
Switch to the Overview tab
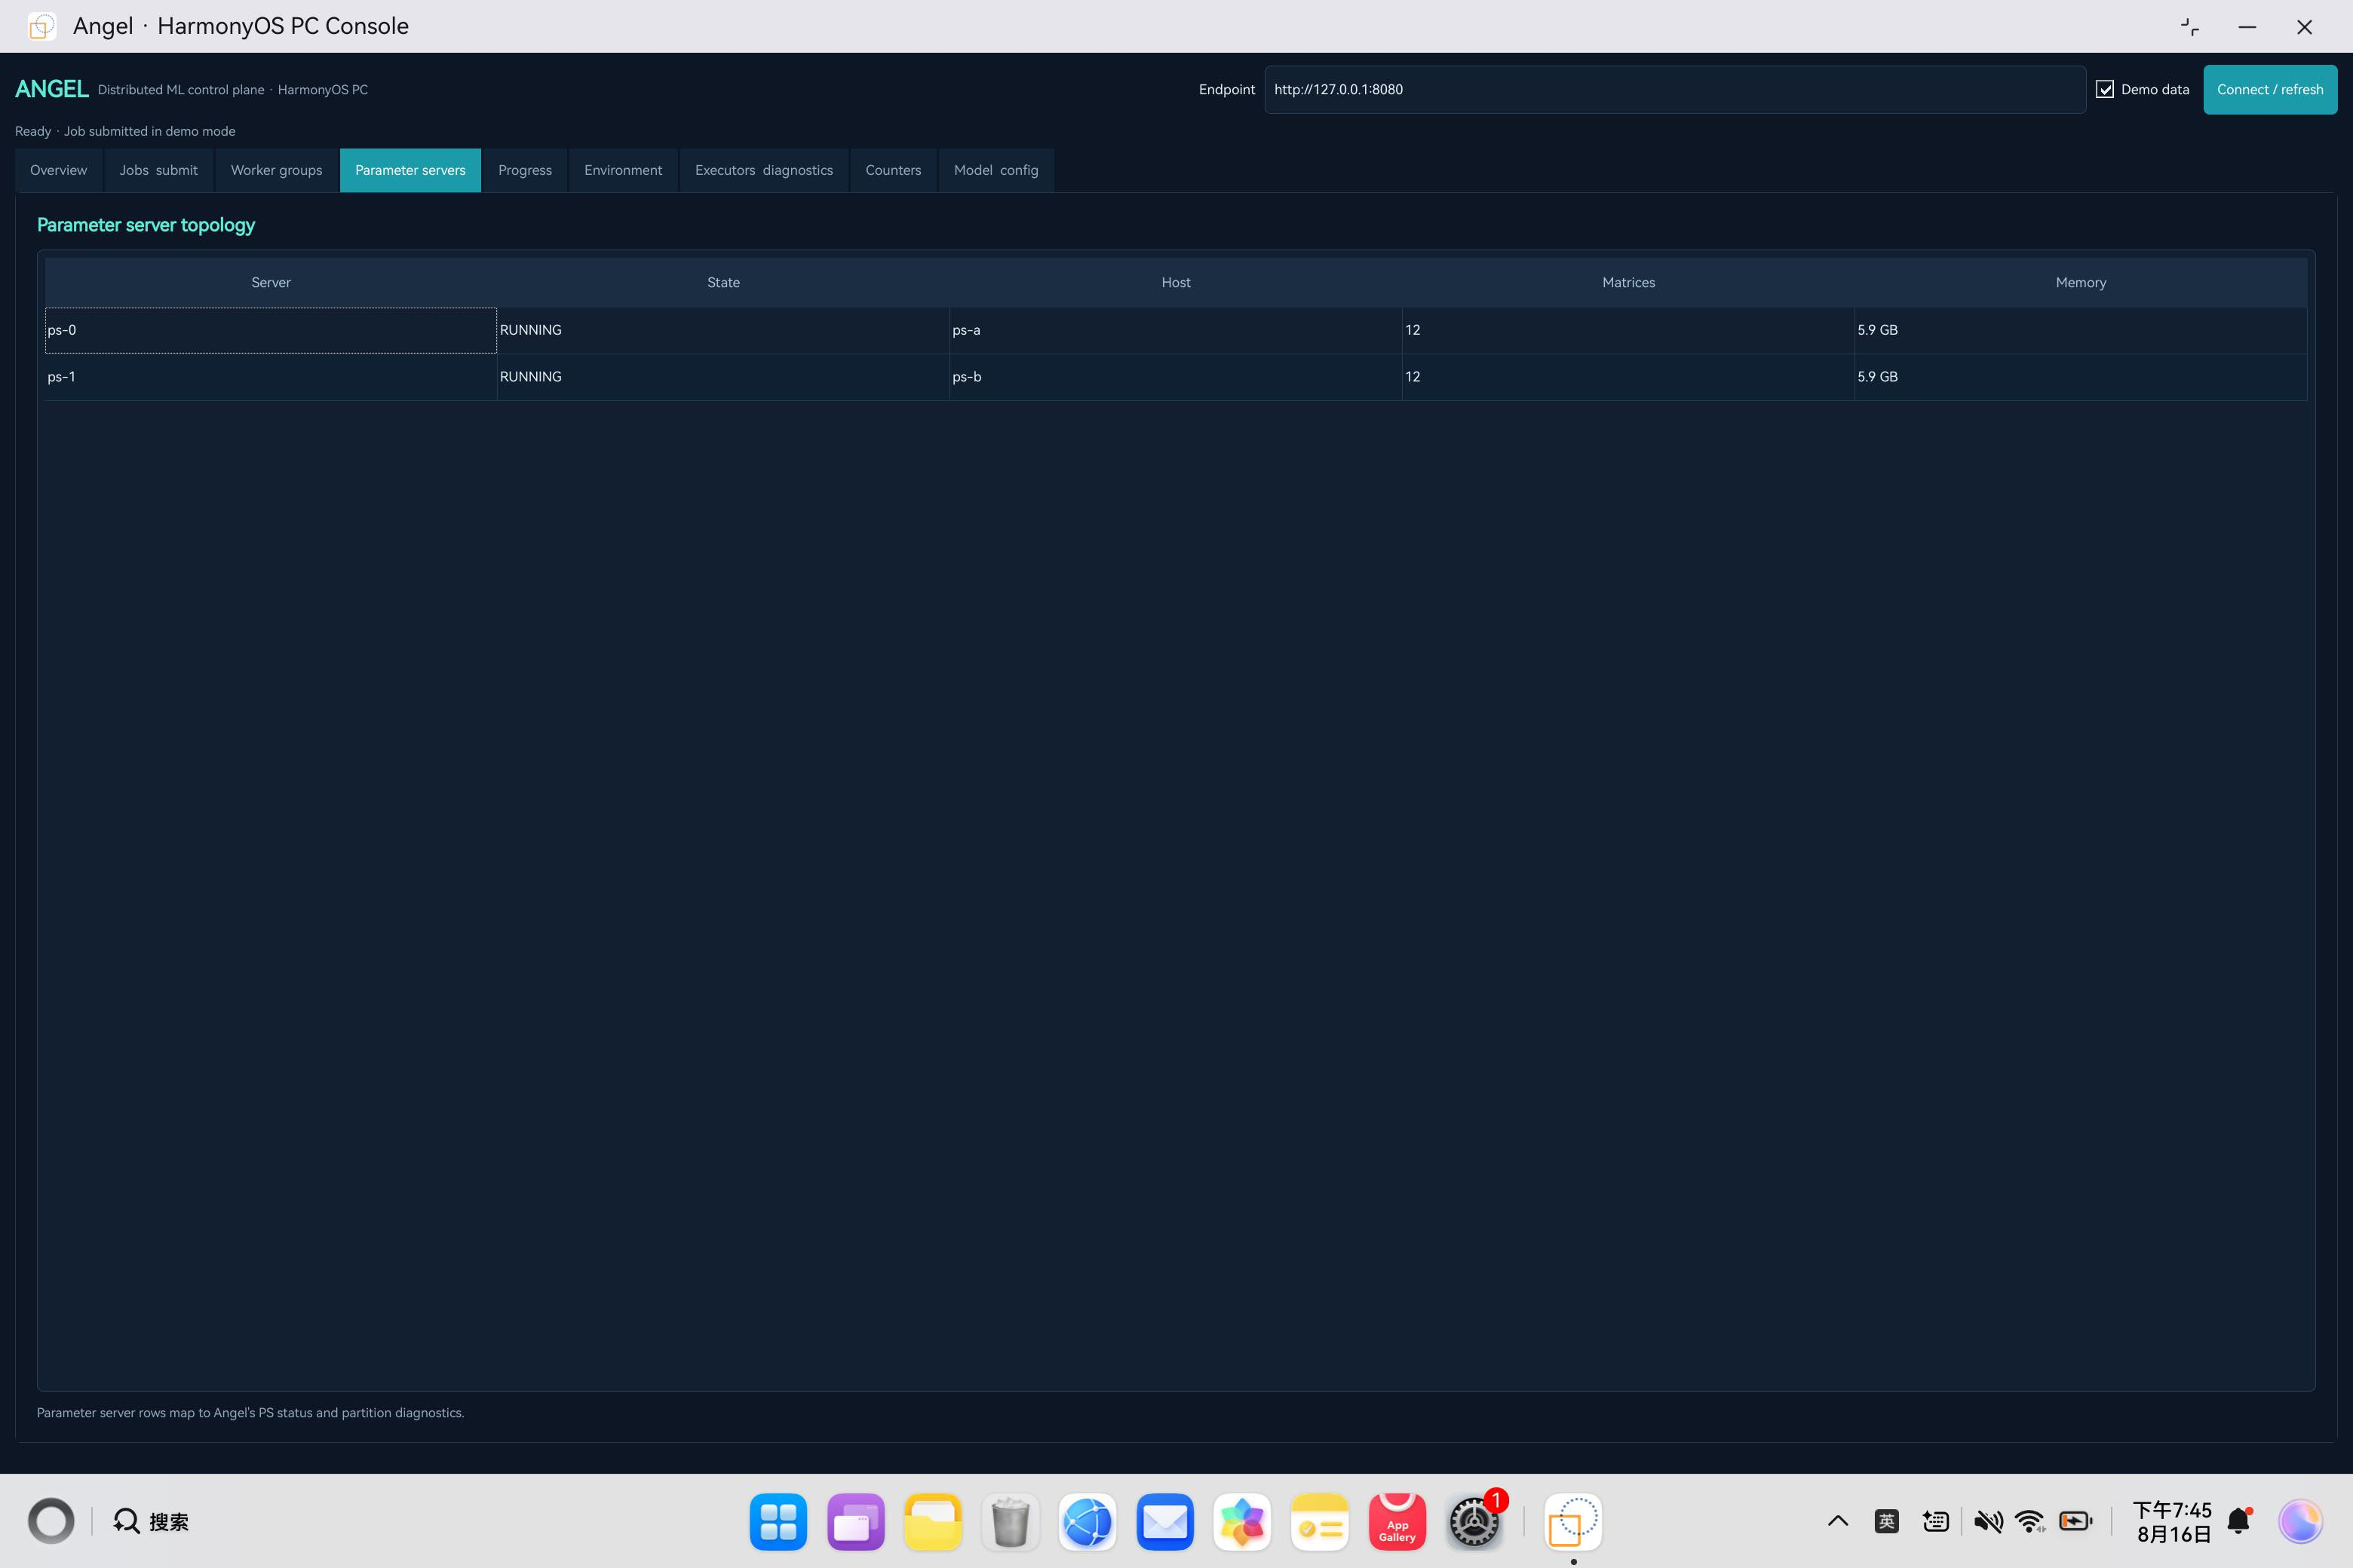click(x=58, y=170)
